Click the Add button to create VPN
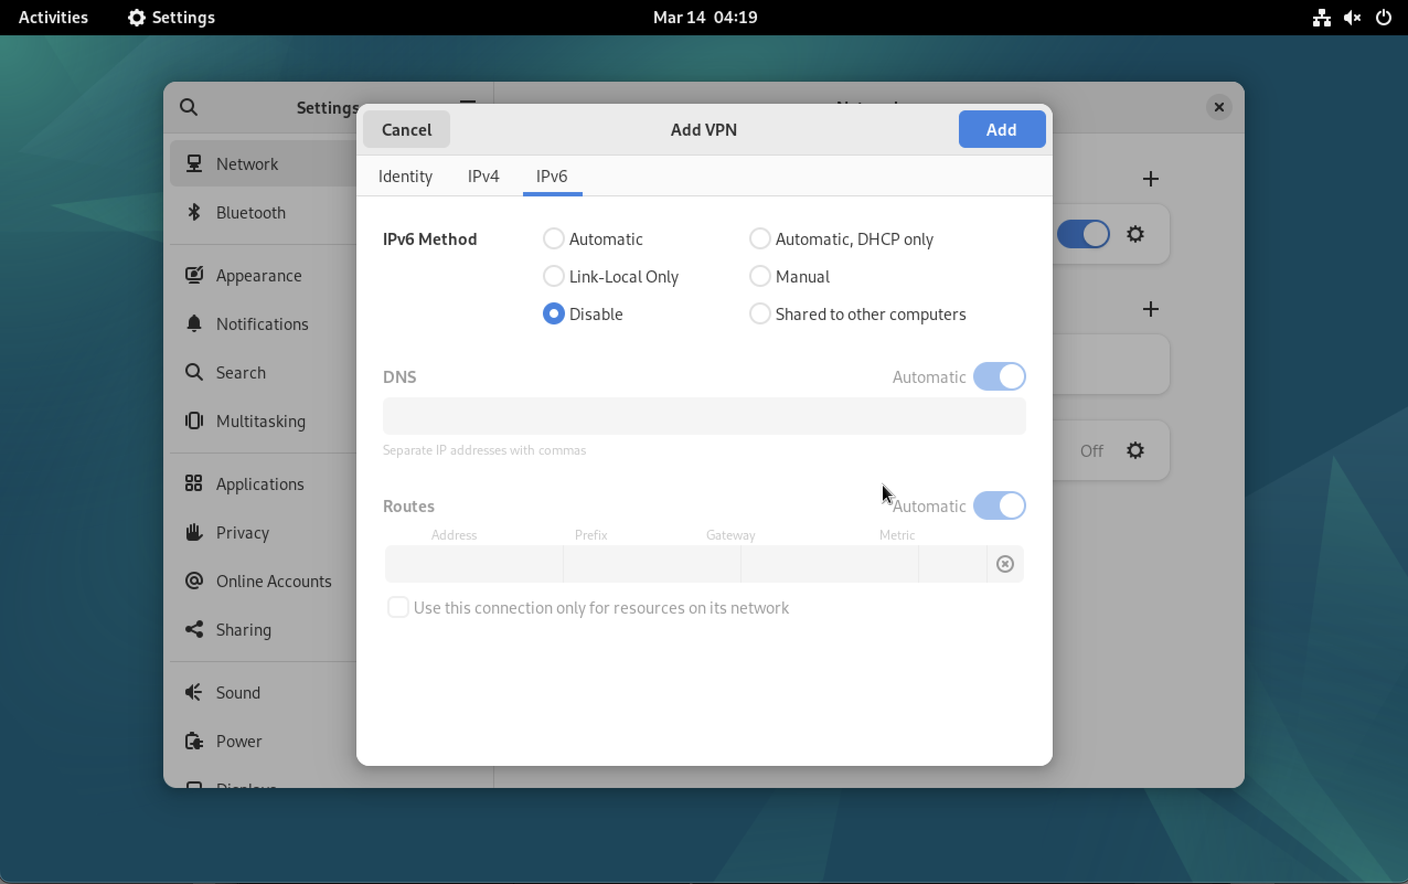The image size is (1408, 884). (x=1001, y=130)
